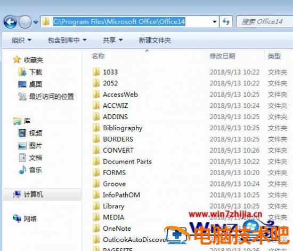This screenshot has width=293, height=251.
Task: Click the folder icon next to 2052
Action: pos(96,83)
